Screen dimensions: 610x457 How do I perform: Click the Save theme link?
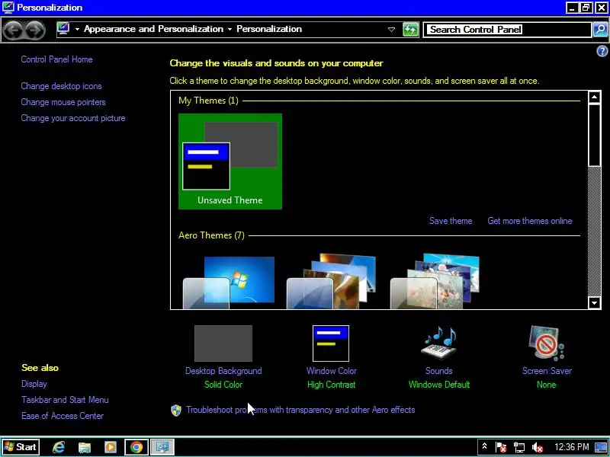(451, 221)
